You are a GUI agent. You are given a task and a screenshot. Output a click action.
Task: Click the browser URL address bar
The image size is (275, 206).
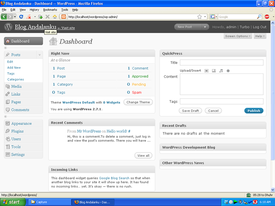tap(131, 17)
